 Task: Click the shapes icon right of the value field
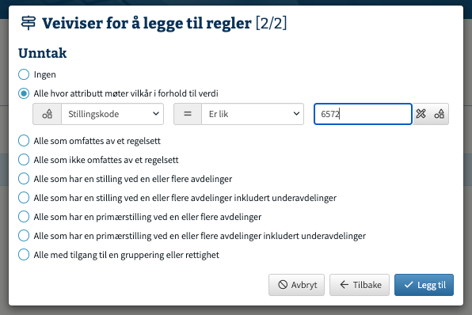coord(440,114)
